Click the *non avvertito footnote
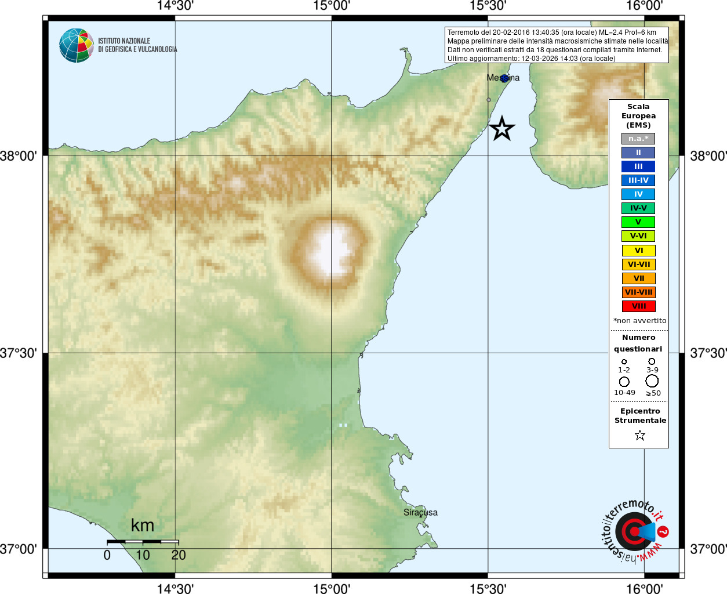This screenshot has height=594, width=727. click(639, 321)
